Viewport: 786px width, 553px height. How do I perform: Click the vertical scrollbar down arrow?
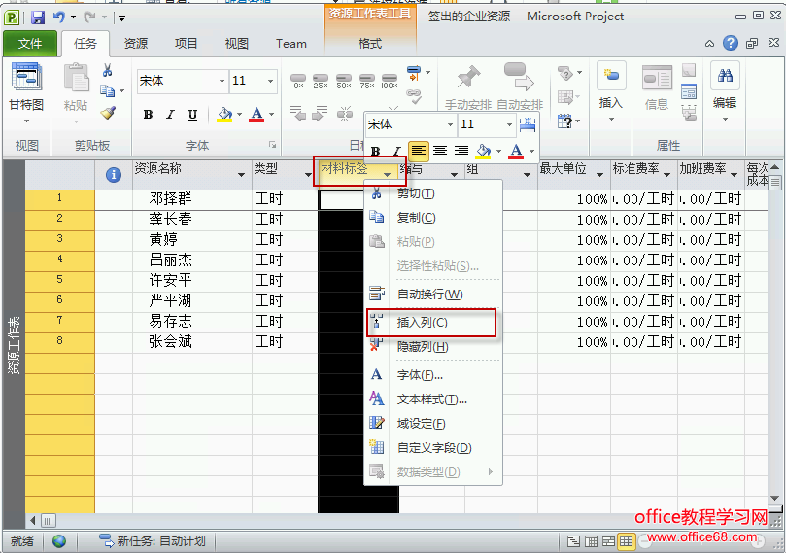coord(774,498)
